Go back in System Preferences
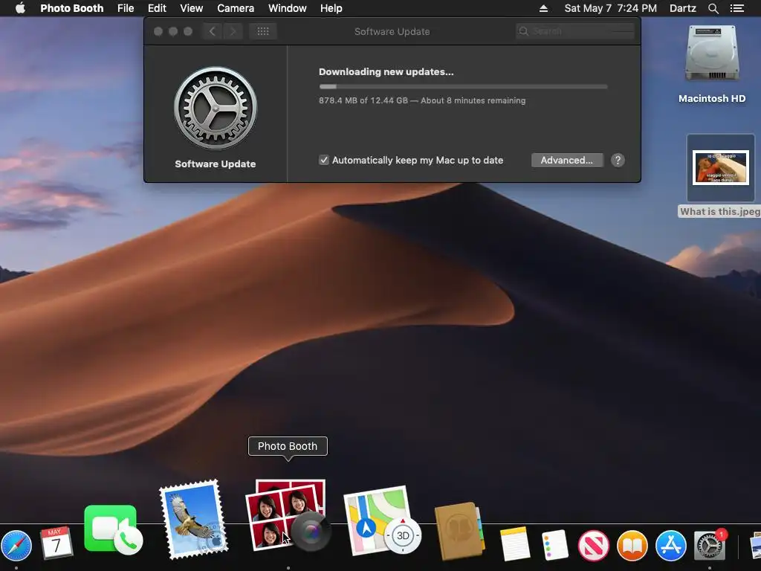Screen dimensions: 761x571 tap(212, 31)
